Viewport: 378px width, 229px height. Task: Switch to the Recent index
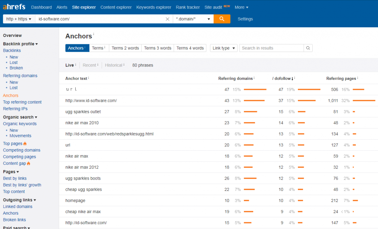(x=89, y=65)
